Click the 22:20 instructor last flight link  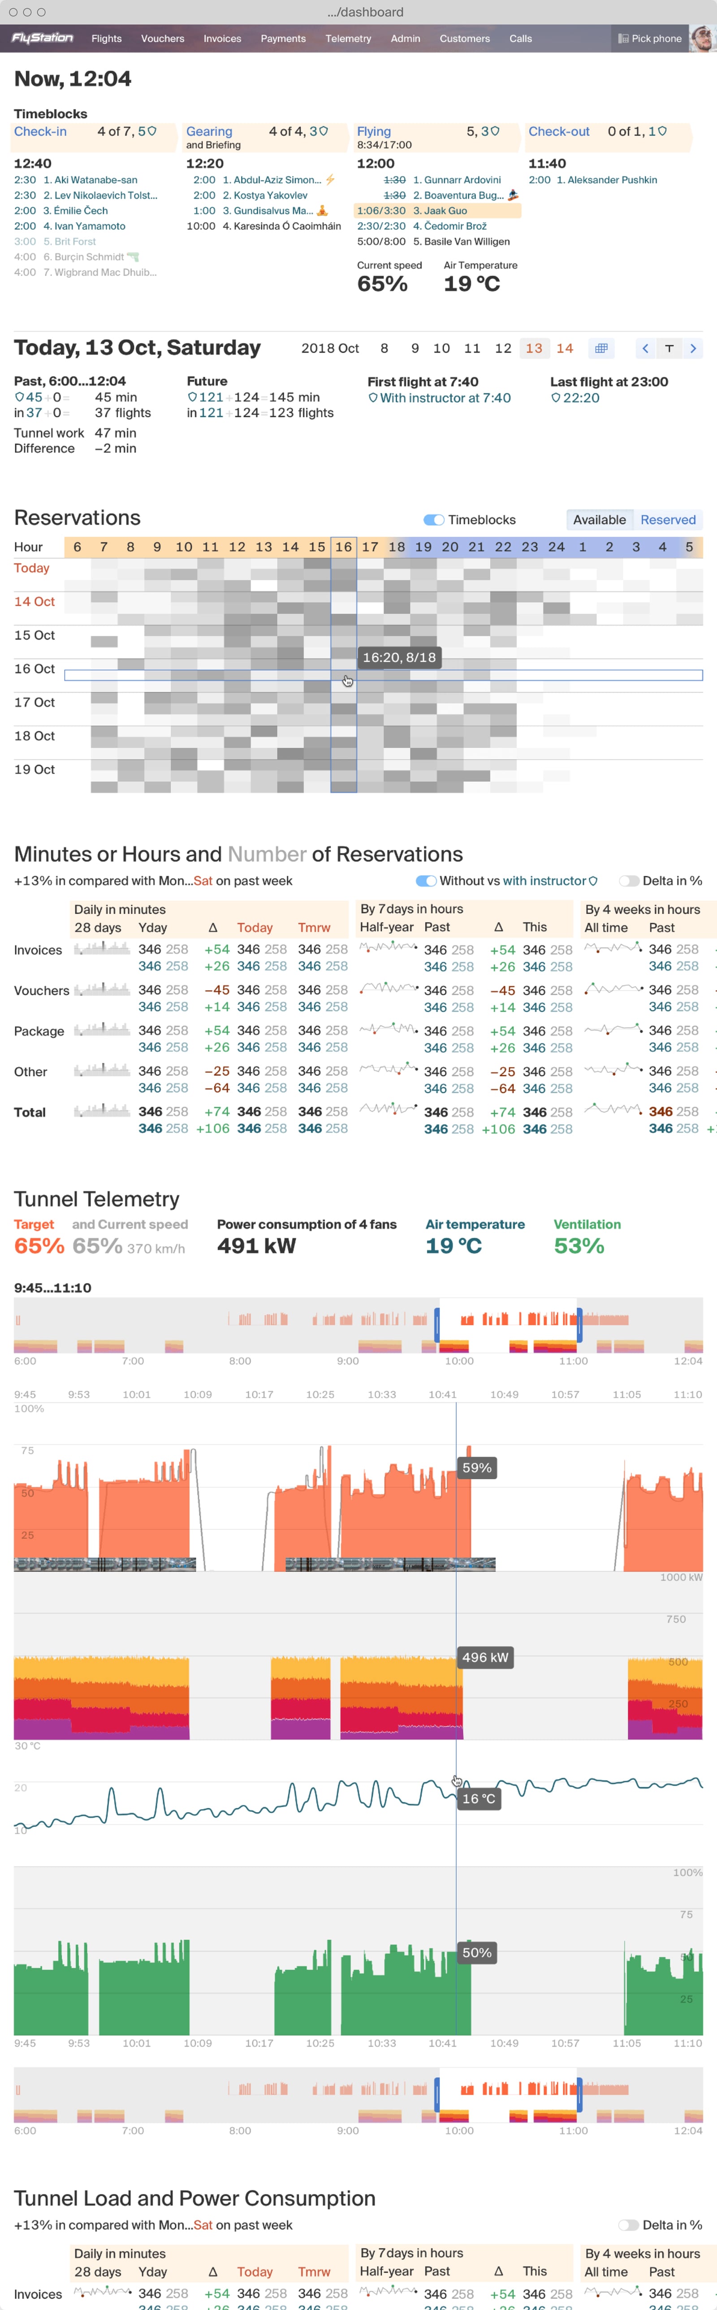click(x=574, y=398)
